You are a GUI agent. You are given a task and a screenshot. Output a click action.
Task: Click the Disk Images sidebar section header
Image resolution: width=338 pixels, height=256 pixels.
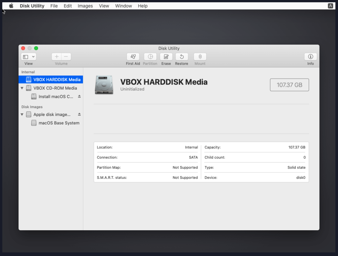point(32,107)
